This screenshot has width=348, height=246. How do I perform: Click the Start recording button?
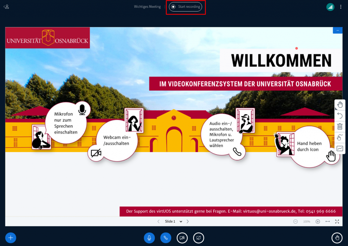coord(186,7)
